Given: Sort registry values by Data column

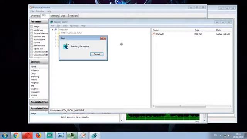Looking at the screenshot, I should (223, 30).
